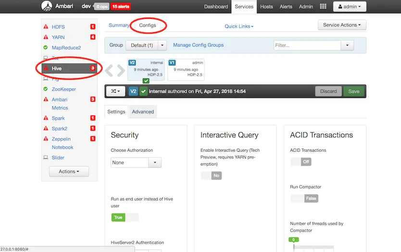
Task: Click the green check icon in version bar
Action: [x=143, y=91]
